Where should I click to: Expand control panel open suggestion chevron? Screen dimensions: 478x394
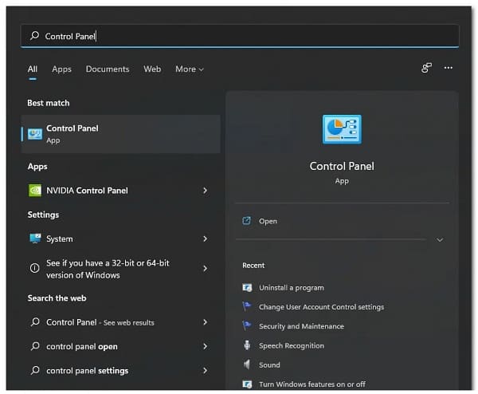pos(206,346)
